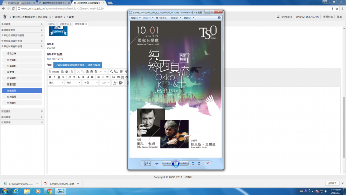Start the slideshow with center round button

[176, 163]
